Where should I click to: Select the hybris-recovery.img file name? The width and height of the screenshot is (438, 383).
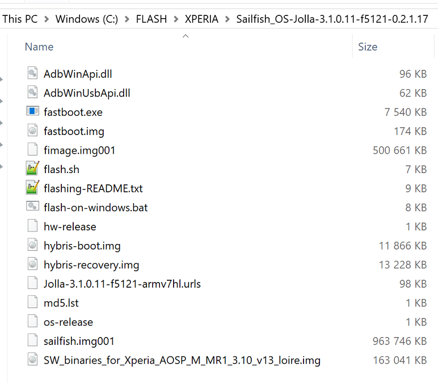(91, 265)
